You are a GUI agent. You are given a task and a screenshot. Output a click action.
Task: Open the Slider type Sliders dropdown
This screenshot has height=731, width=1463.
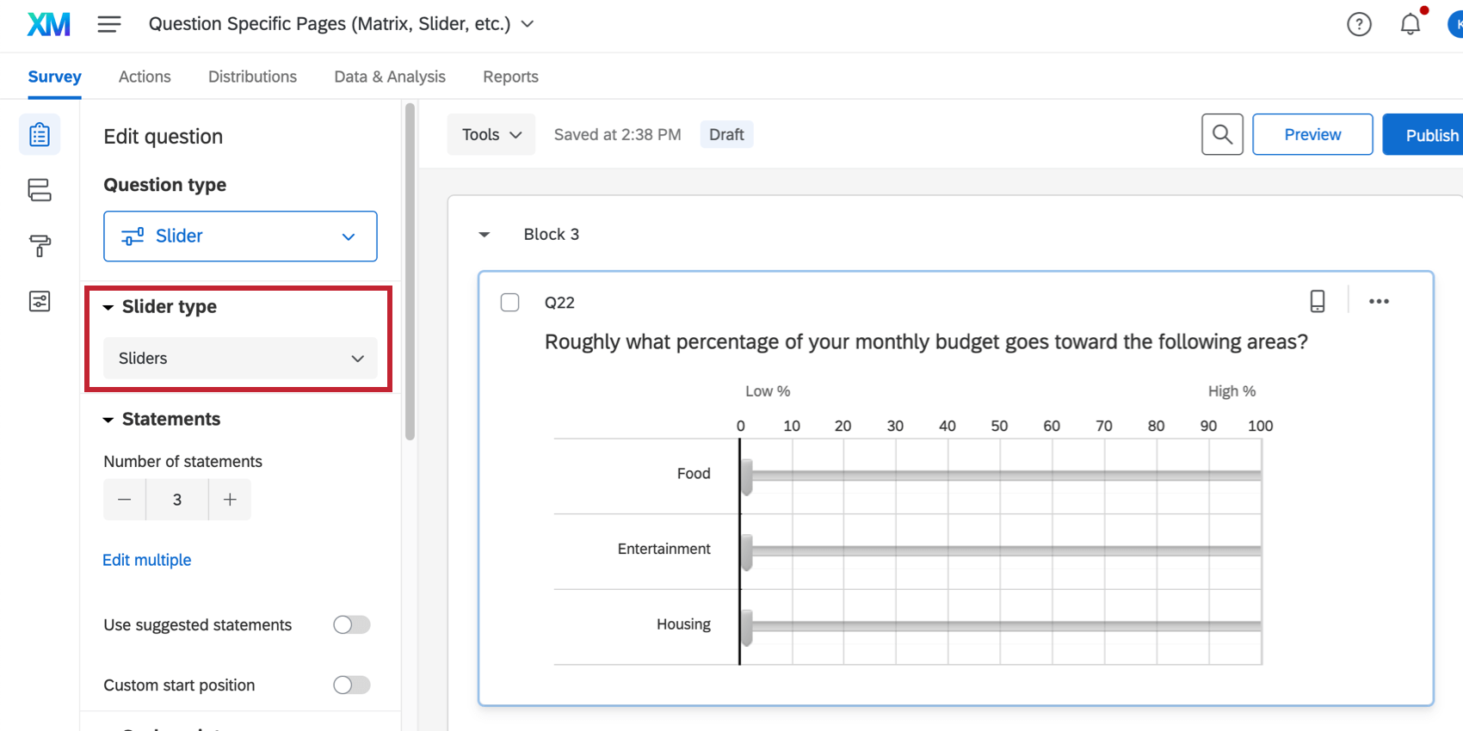(240, 359)
